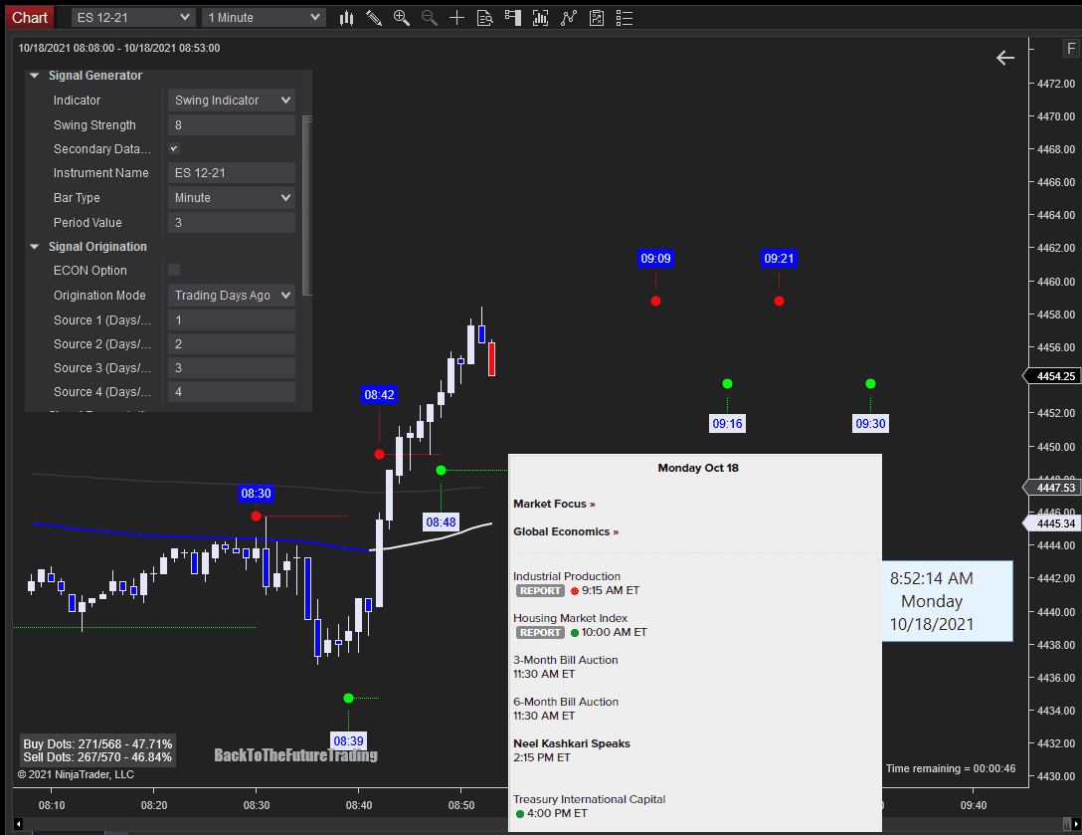The image size is (1082, 835).
Task: Click the 4447.53 price marker
Action: coord(1050,488)
